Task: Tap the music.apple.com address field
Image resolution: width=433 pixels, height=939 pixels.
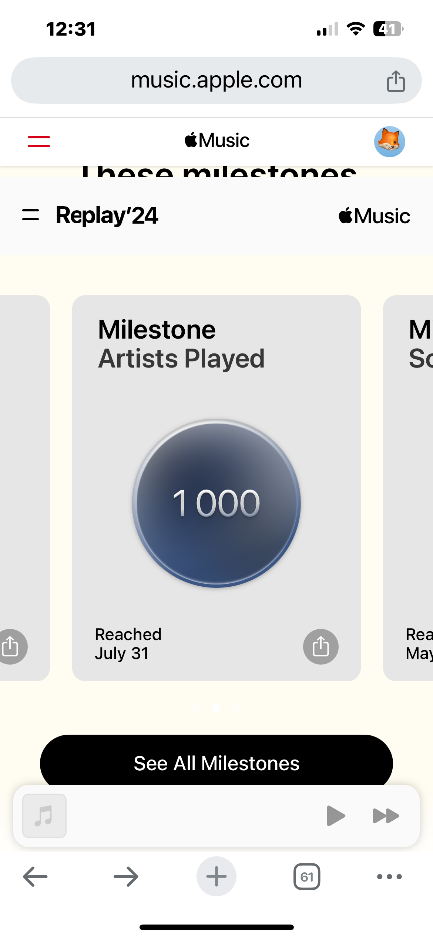Action: point(216,80)
